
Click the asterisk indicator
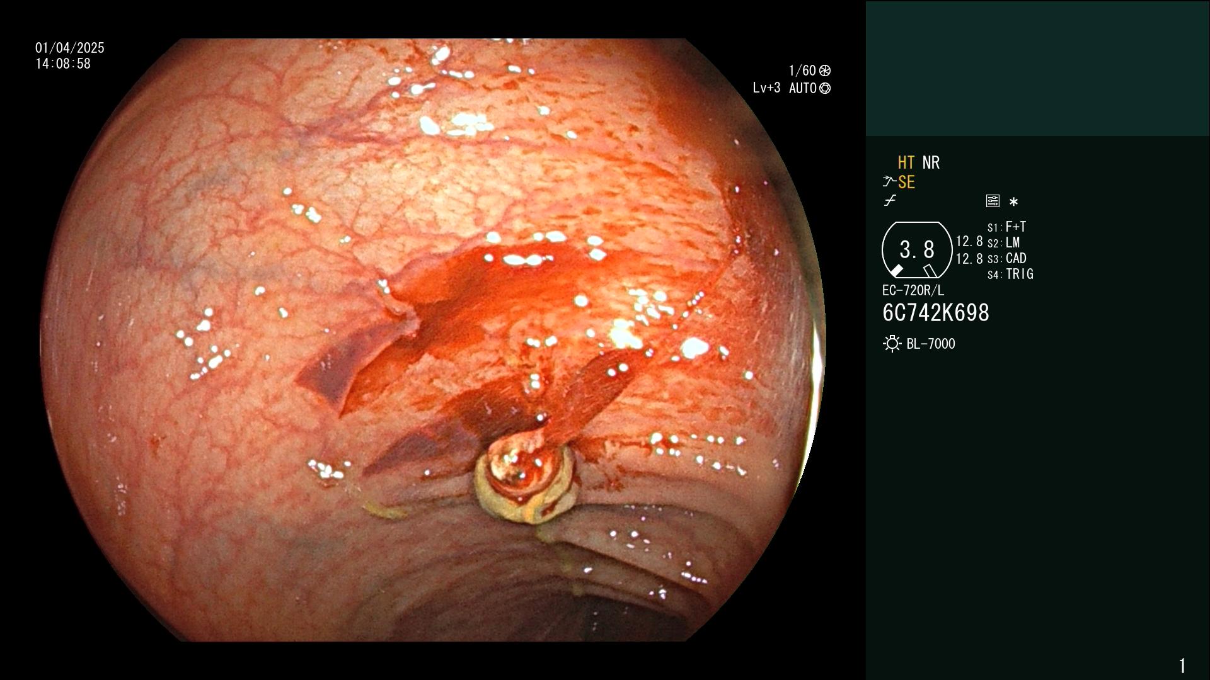point(1013,202)
